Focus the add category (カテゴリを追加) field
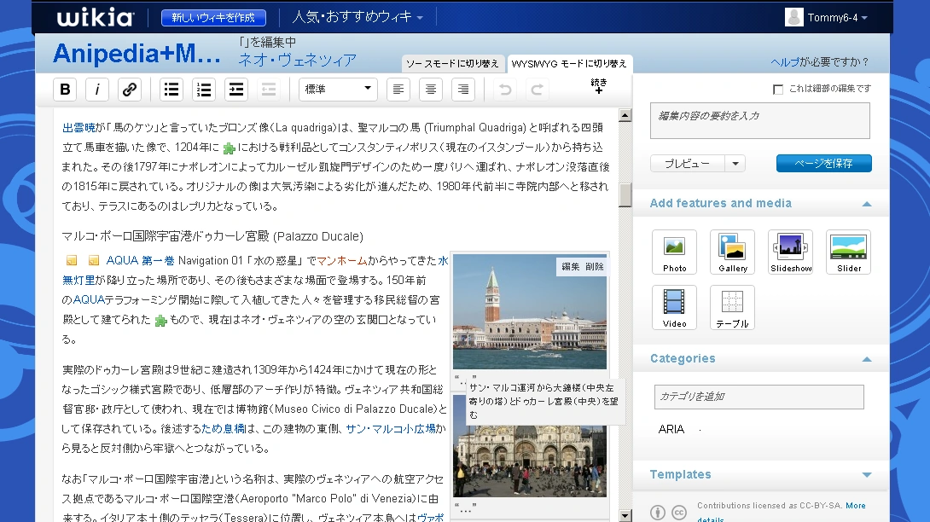 tap(759, 397)
